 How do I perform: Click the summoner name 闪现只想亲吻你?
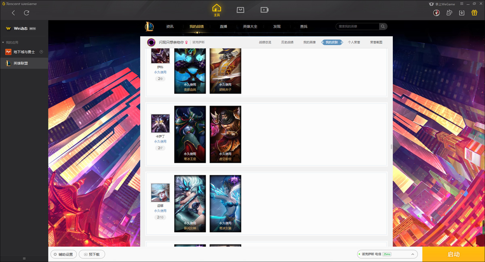click(x=171, y=42)
